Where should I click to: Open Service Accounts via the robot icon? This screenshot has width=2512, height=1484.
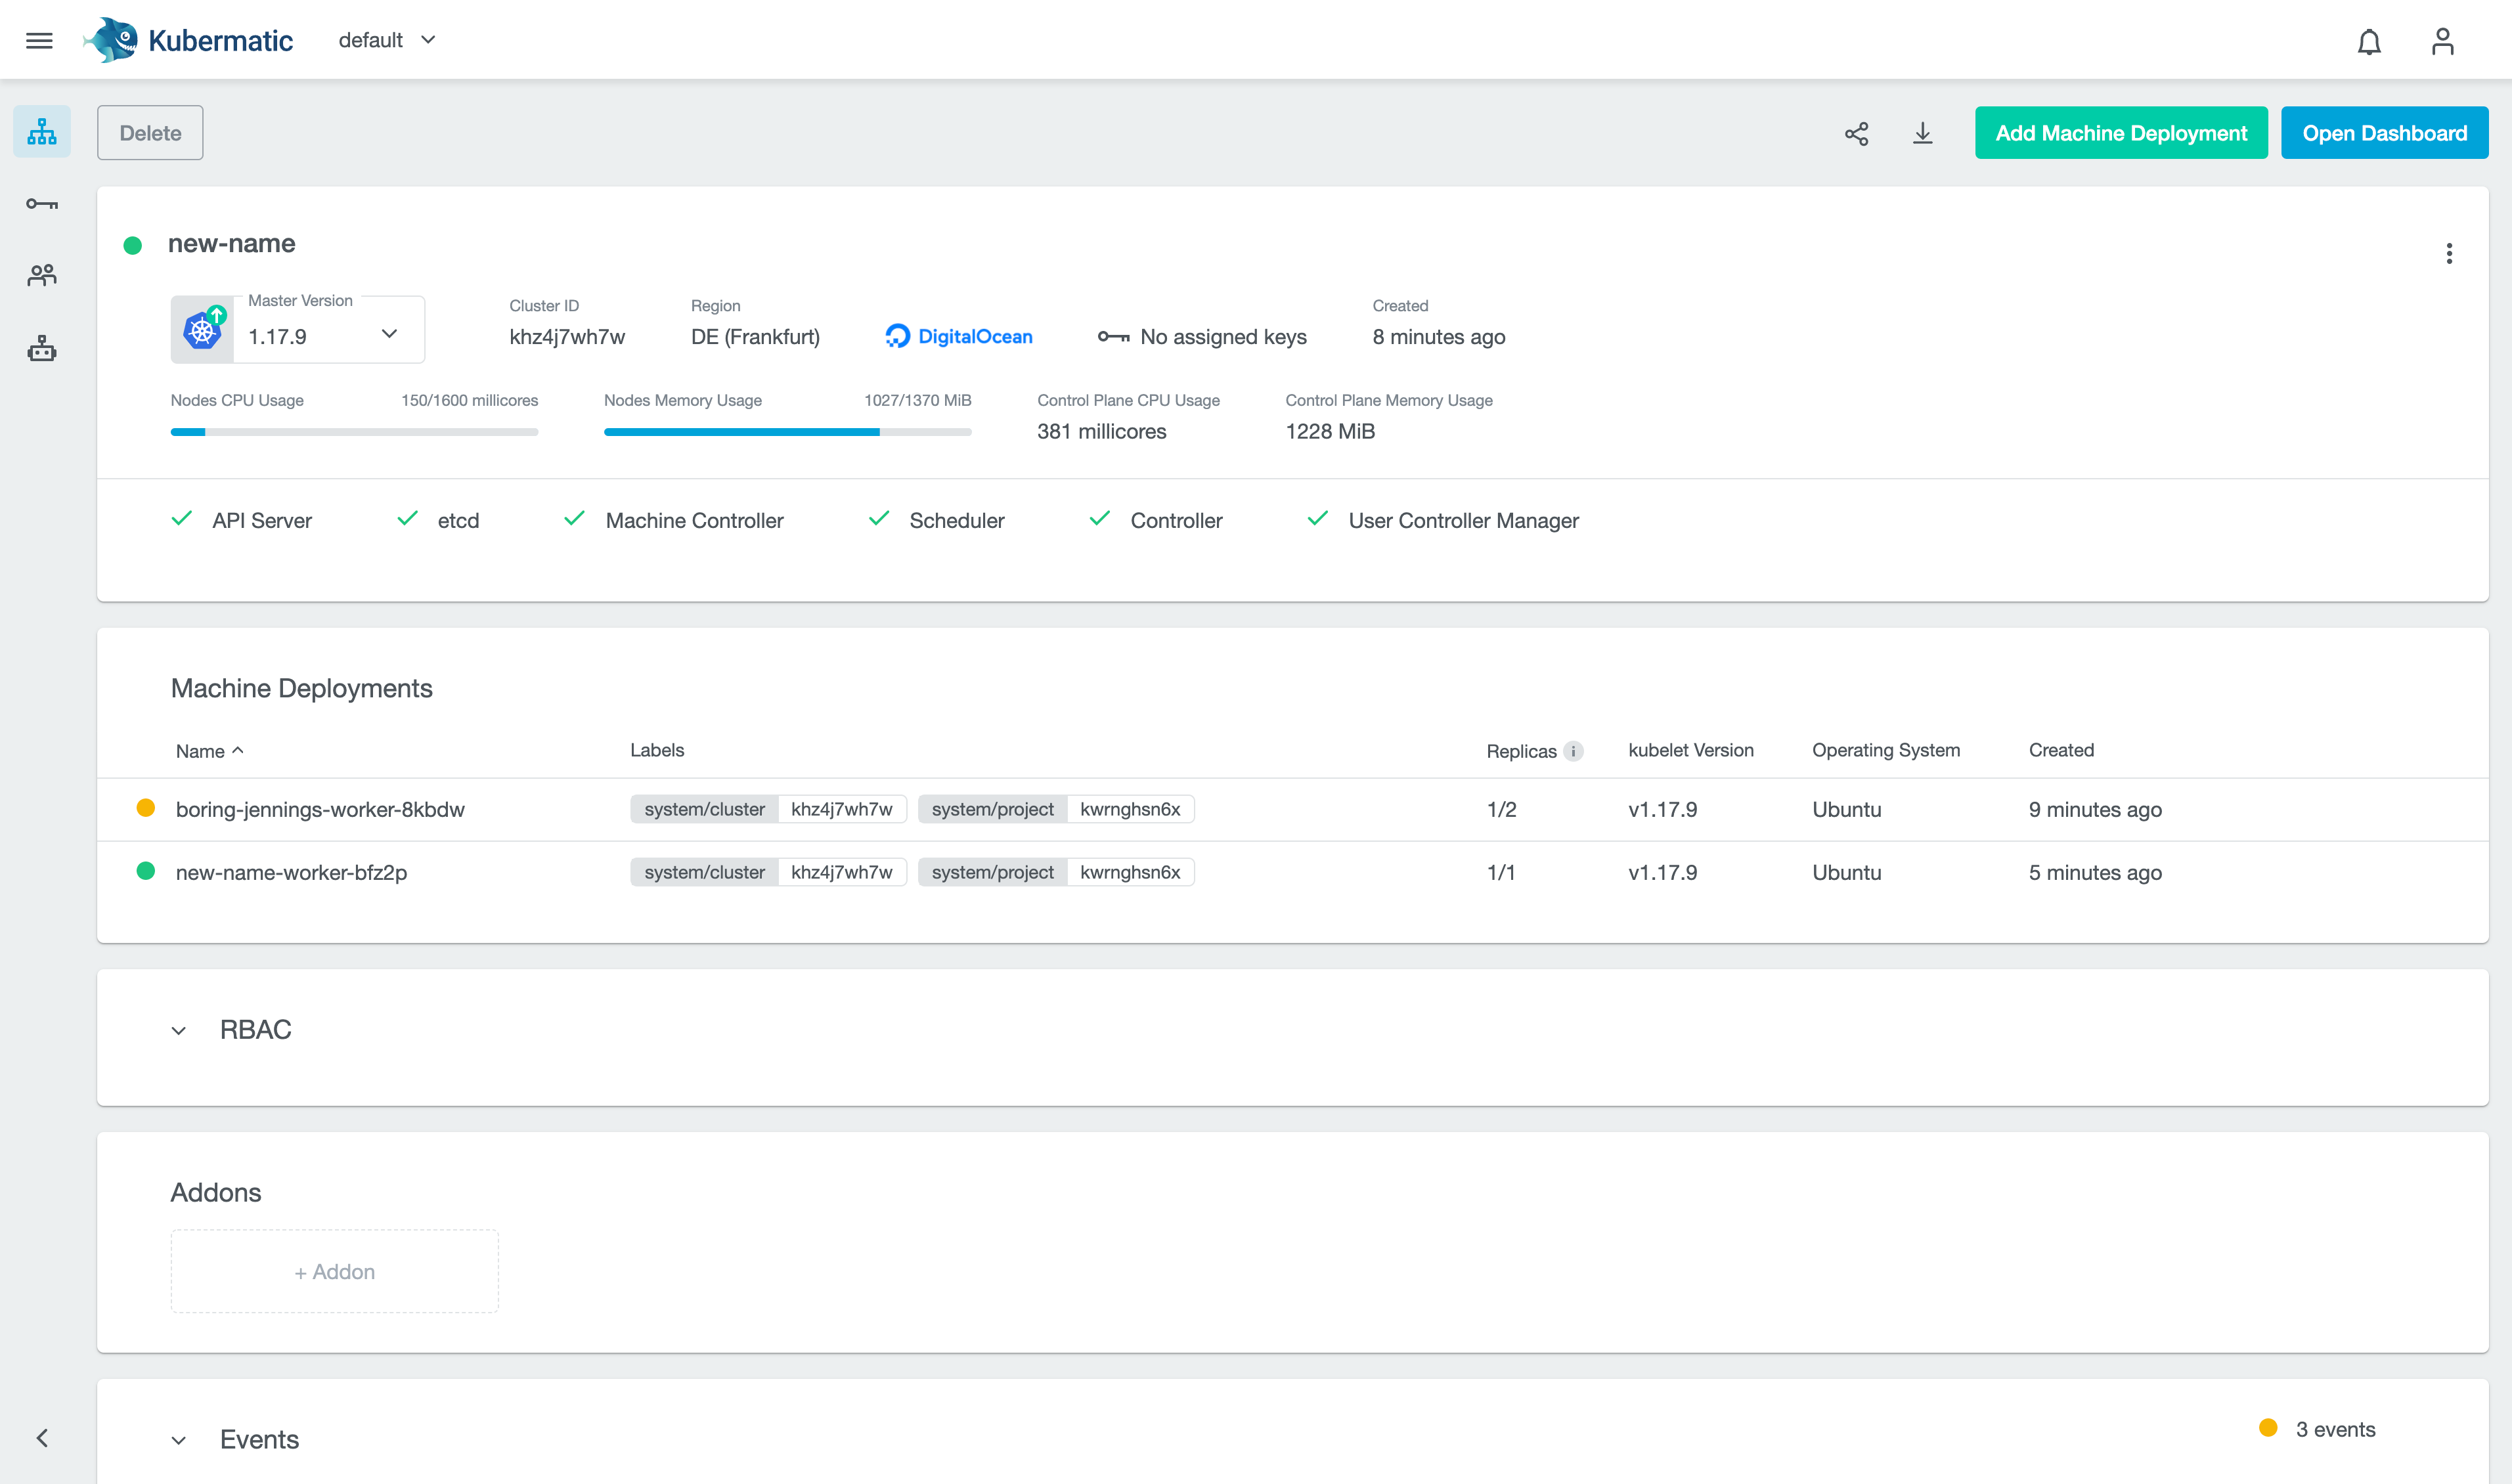(x=41, y=348)
